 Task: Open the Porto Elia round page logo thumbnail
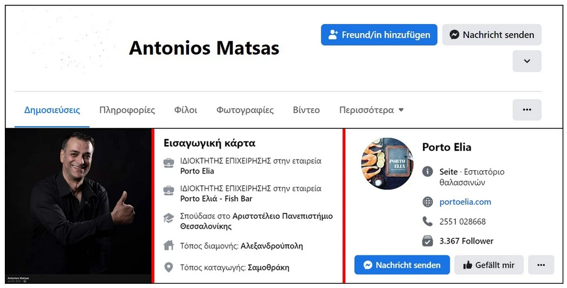pyautogui.click(x=387, y=164)
